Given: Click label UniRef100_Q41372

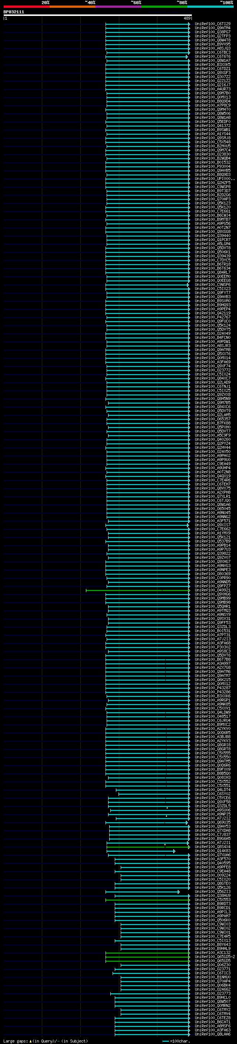Looking at the screenshot, I should pyautogui.click(x=212, y=126).
